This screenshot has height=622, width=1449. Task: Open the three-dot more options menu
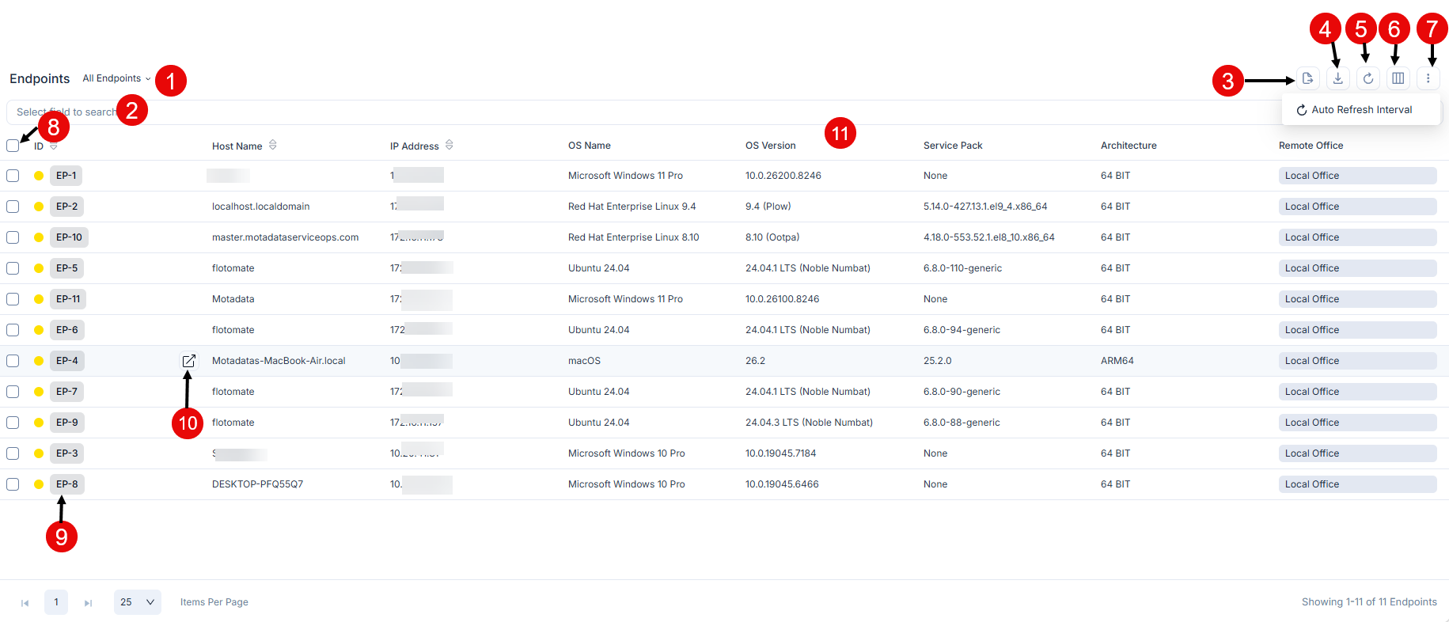tap(1428, 78)
